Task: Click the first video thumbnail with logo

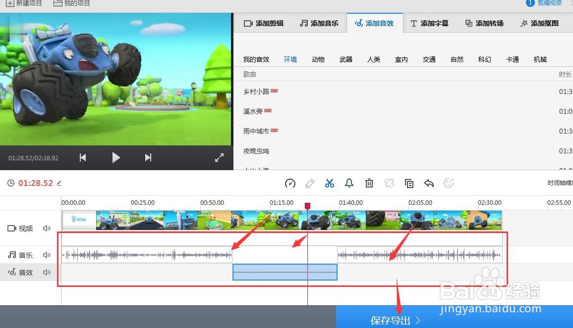Action: tap(79, 220)
